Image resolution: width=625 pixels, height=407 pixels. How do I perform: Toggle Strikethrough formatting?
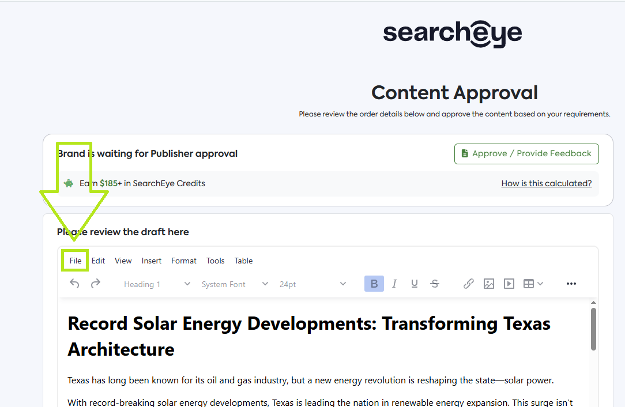click(435, 284)
